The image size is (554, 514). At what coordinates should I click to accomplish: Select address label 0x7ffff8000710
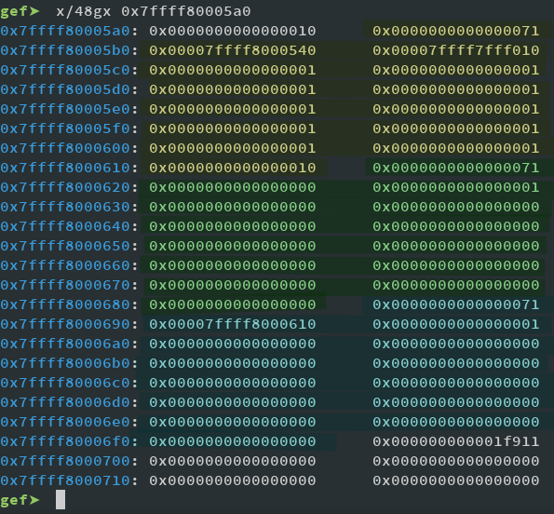65,480
